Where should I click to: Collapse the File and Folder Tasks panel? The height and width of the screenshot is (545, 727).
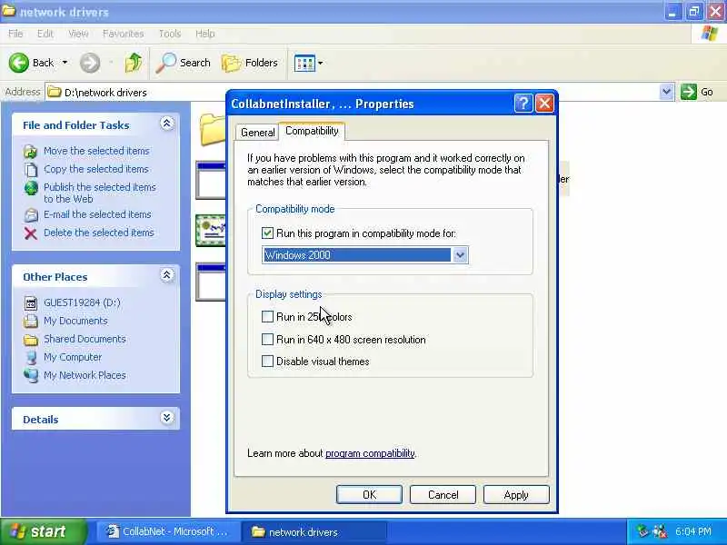pos(167,124)
